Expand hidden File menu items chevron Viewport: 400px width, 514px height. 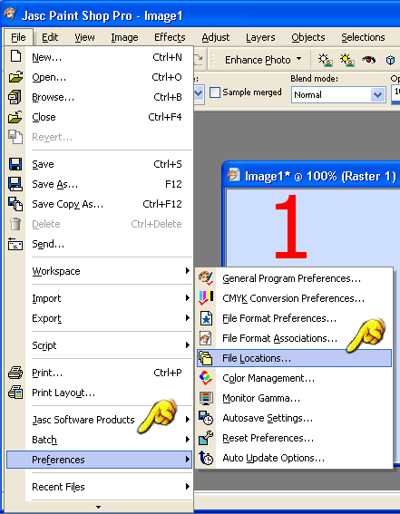[98, 507]
